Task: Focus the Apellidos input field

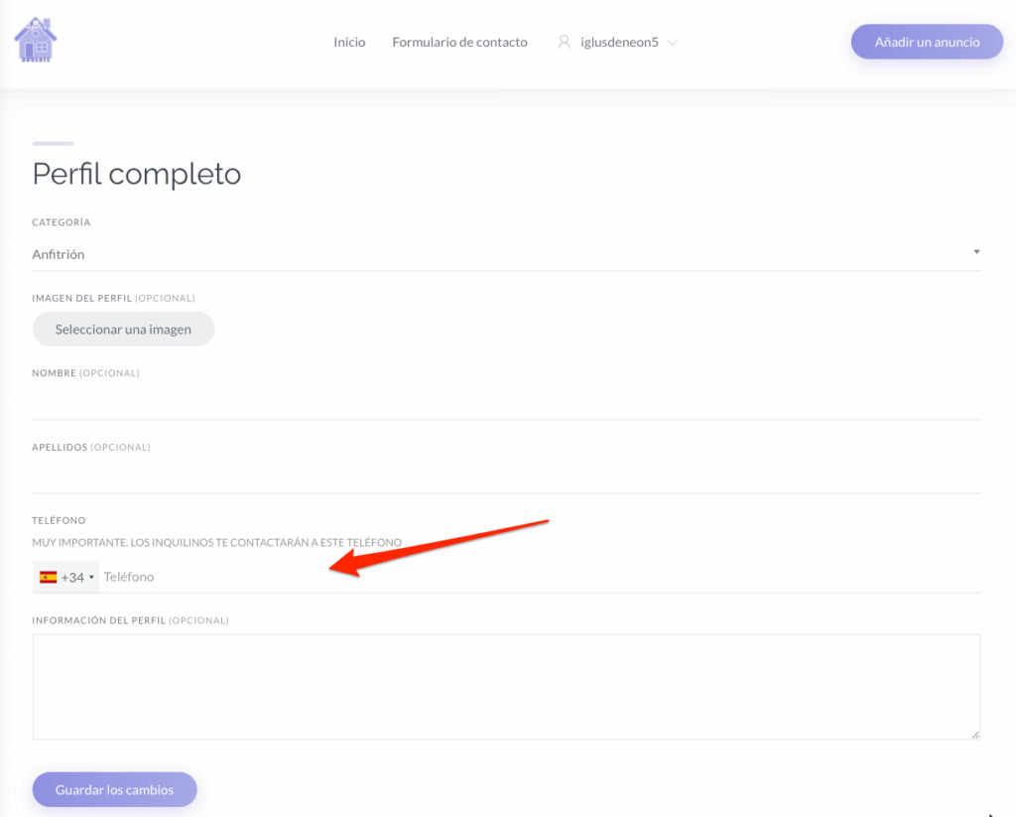Action: pyautogui.click(x=506, y=477)
